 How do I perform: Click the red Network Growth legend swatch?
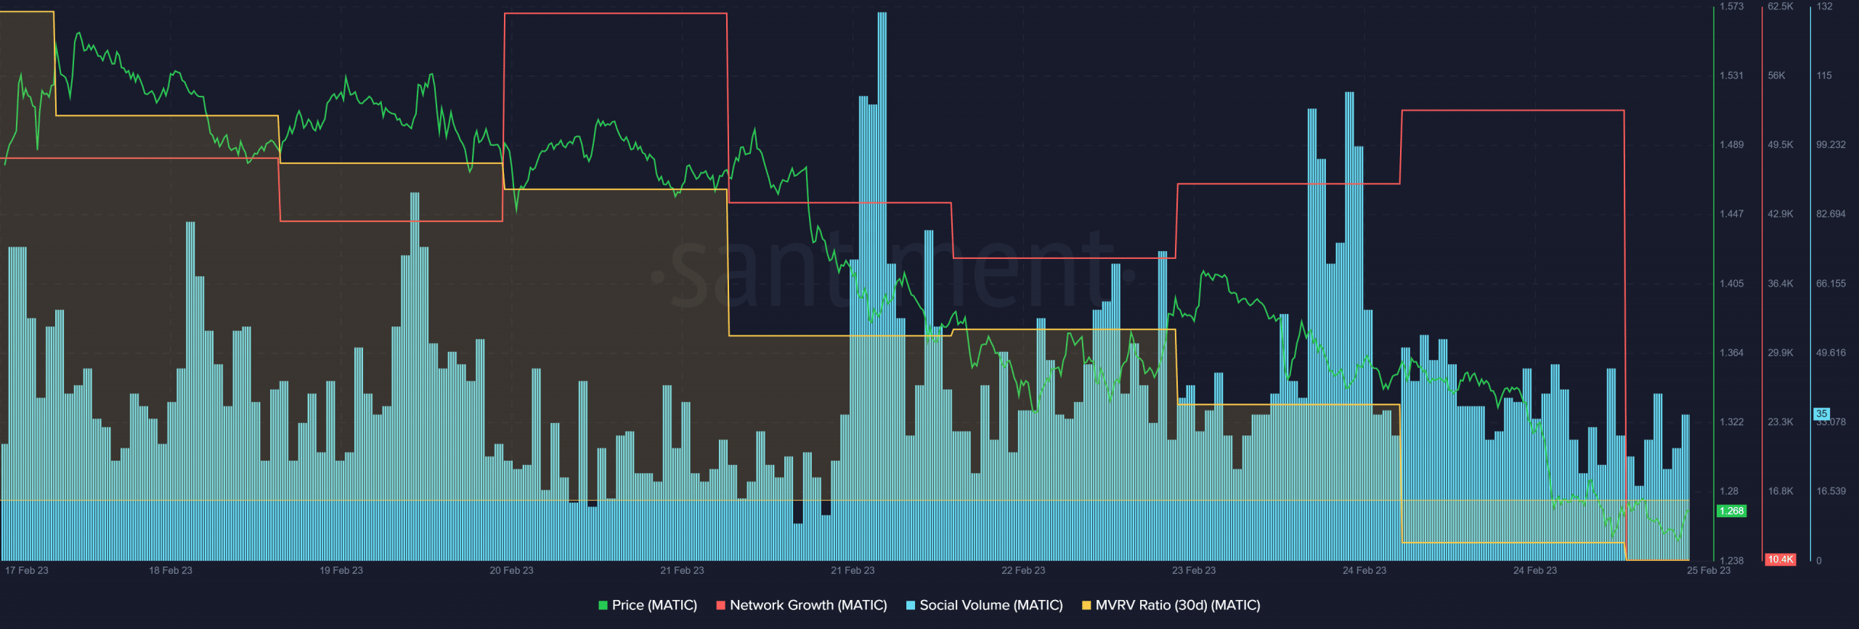click(x=720, y=605)
